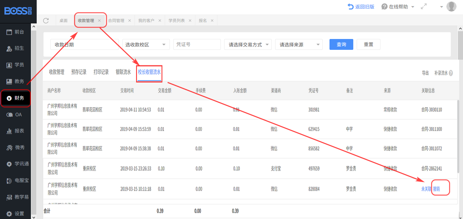This screenshot has width=463, height=219.
Task: Click the 支付宝 channel cell
Action: click(275, 168)
